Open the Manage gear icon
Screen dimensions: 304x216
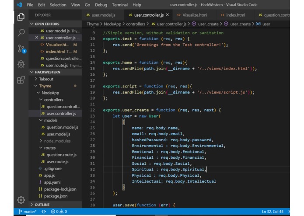[21, 200]
